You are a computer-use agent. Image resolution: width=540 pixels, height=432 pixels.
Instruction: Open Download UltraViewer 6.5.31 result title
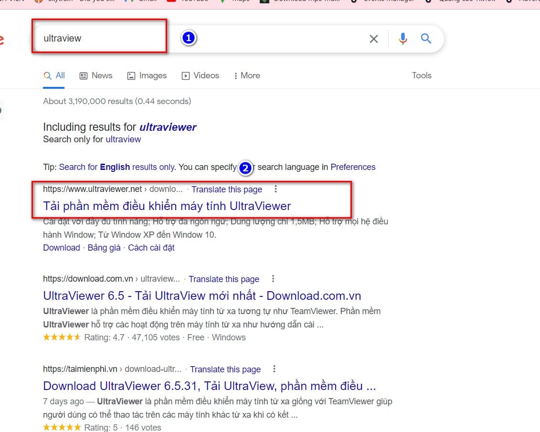210,386
